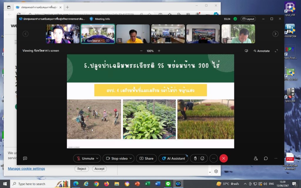Click the icon left of Annotate

point(247,51)
